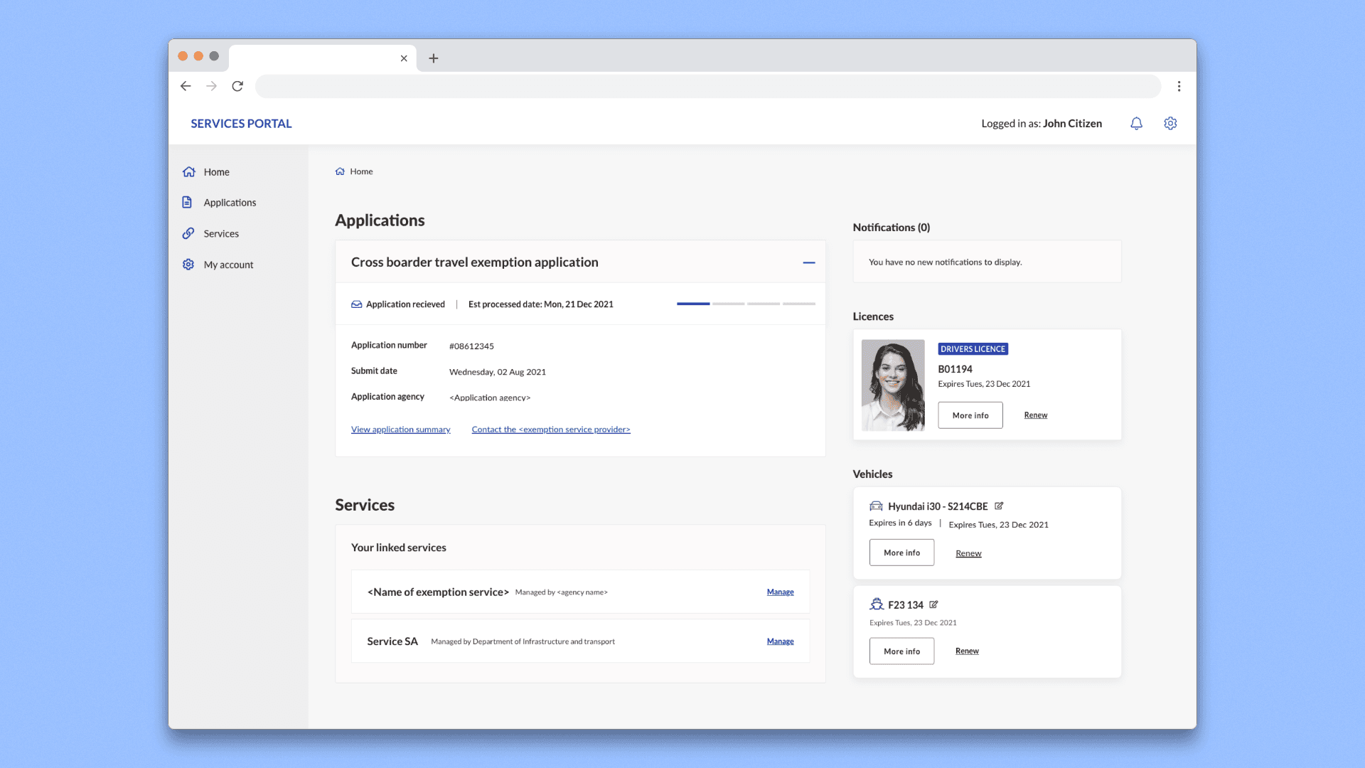Open Services in sidebar menu
The height and width of the screenshot is (768, 1365).
click(220, 234)
